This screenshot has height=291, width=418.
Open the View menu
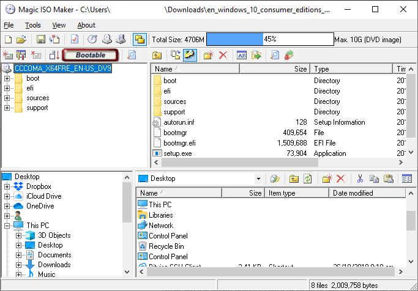[59, 25]
